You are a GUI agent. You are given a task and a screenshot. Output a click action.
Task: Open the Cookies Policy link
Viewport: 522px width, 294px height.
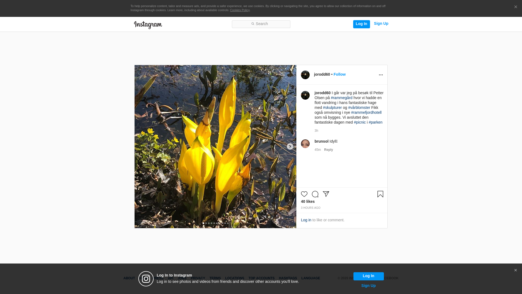pos(240,10)
